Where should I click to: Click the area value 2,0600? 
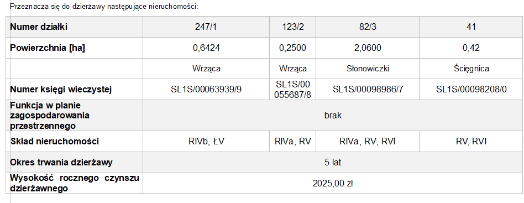click(x=367, y=48)
